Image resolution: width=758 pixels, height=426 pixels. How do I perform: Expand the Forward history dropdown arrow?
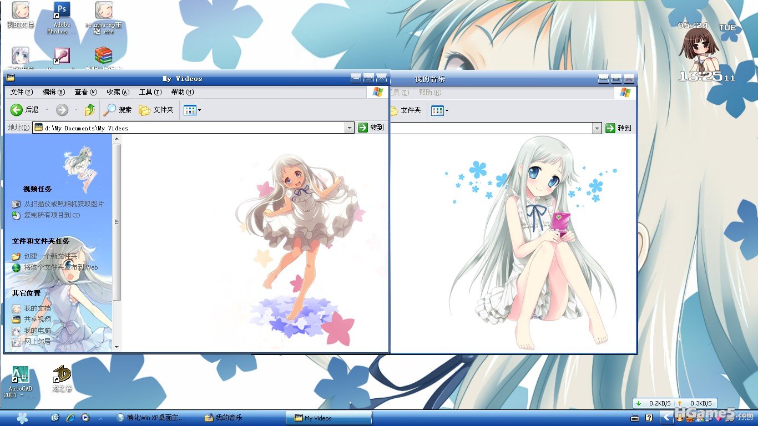76,110
